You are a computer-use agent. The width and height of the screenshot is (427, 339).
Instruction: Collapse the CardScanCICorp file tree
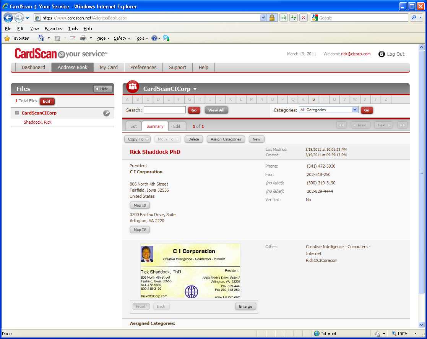click(x=17, y=113)
